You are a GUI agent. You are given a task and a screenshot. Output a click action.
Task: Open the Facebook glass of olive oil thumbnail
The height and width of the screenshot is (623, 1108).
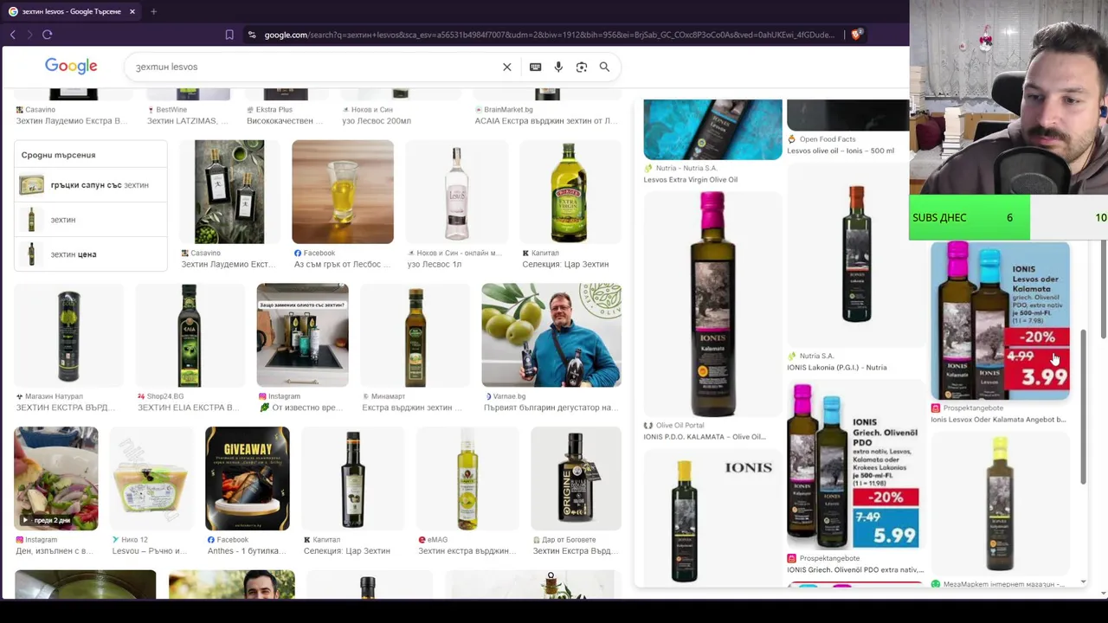pos(343,192)
